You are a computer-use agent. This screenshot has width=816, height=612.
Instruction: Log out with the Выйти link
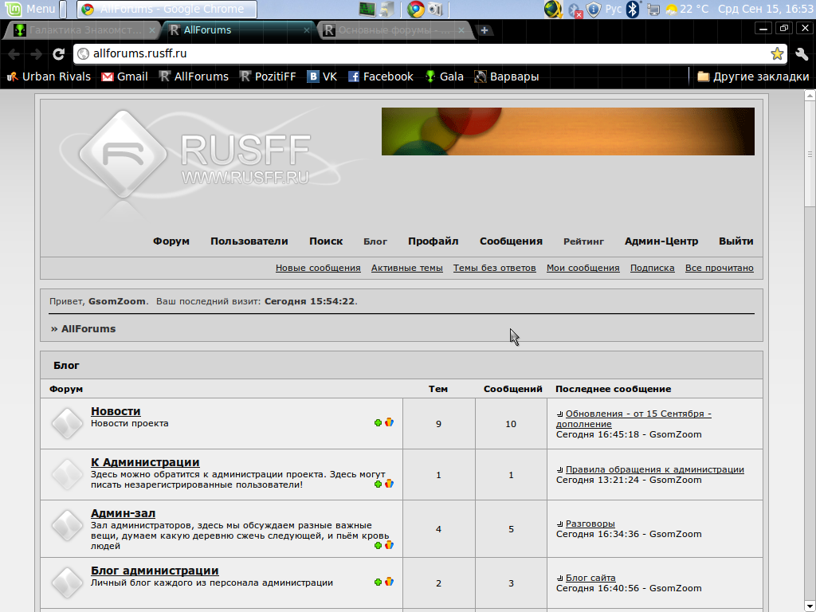click(736, 241)
